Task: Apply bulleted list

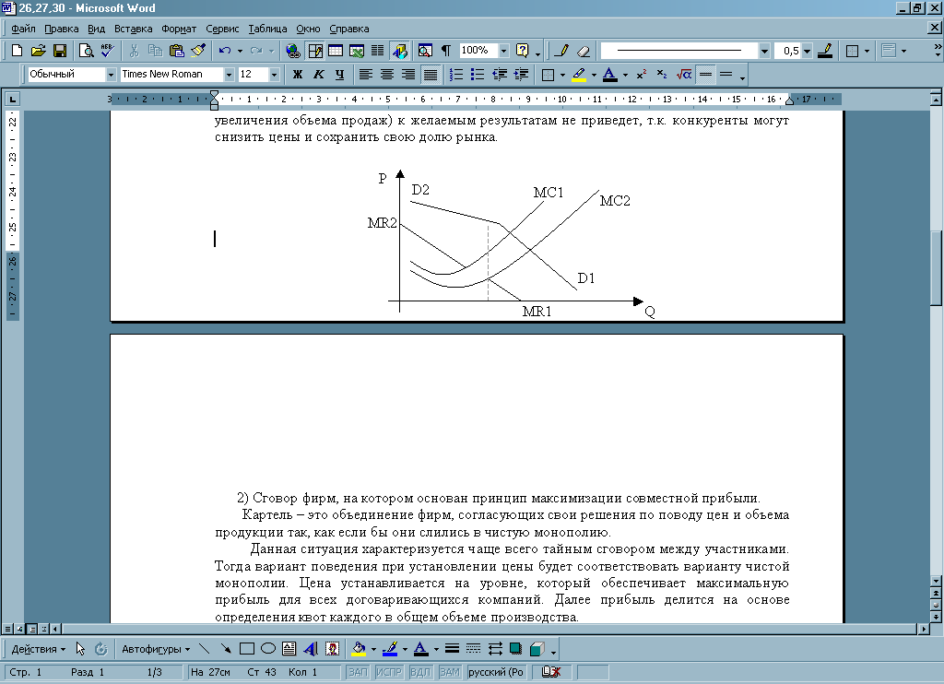Action: [x=478, y=75]
